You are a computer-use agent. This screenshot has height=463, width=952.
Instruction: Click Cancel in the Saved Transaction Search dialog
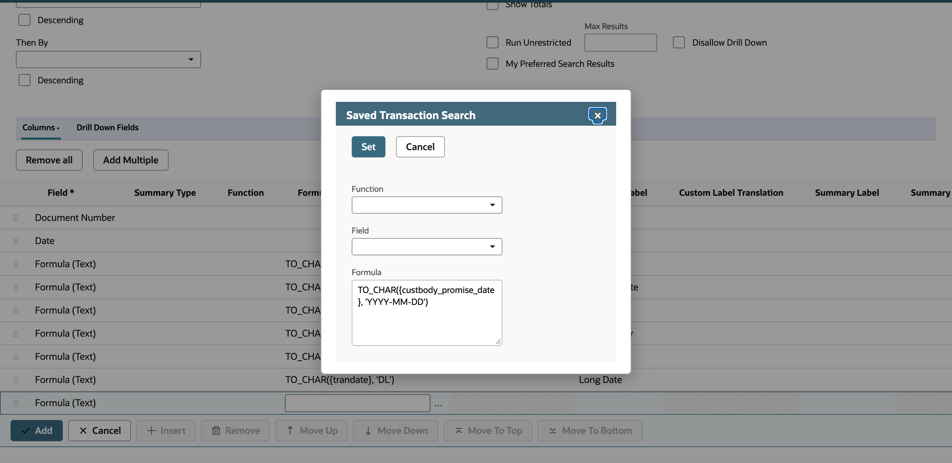(x=420, y=147)
